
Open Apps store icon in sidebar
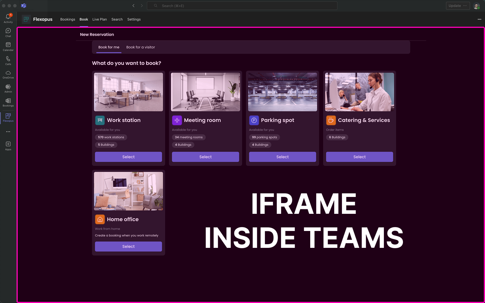pyautogui.click(x=8, y=146)
